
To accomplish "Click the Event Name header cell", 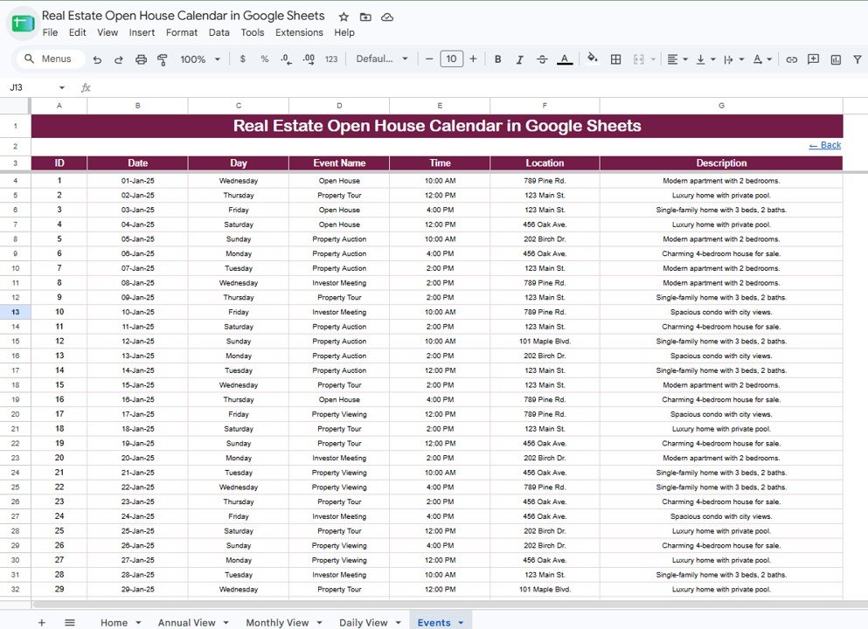I will click(x=339, y=163).
